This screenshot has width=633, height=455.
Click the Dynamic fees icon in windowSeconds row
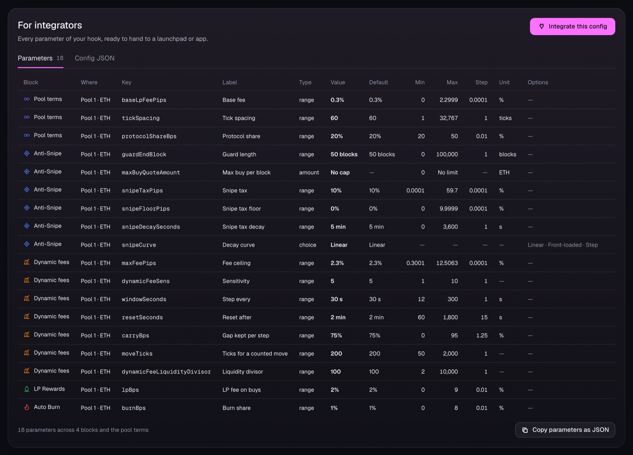pos(27,298)
